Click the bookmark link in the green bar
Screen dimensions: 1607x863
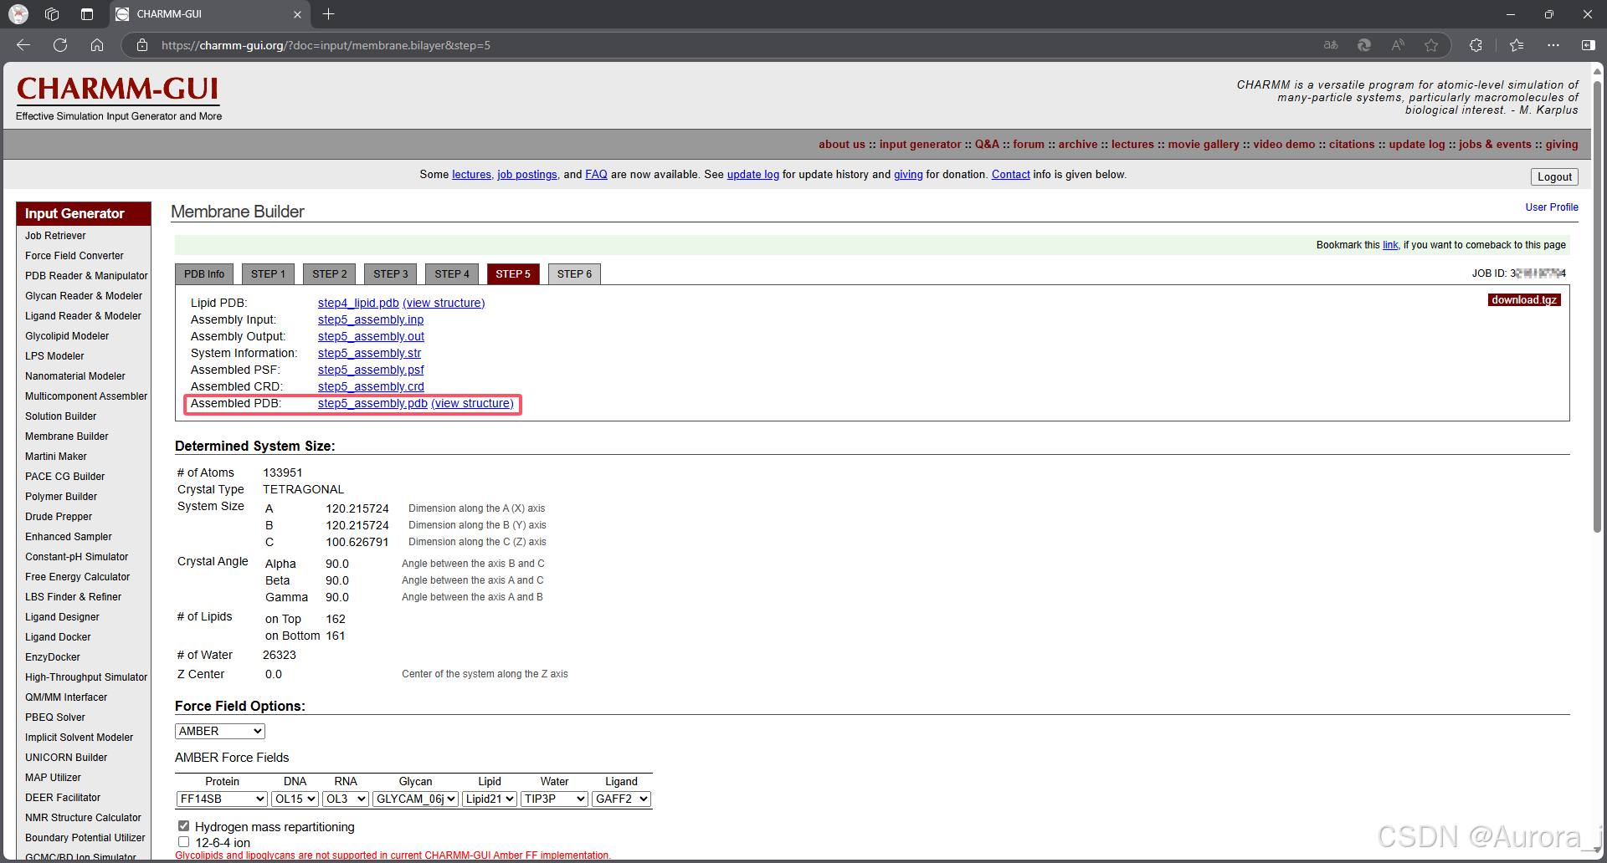(x=1390, y=245)
